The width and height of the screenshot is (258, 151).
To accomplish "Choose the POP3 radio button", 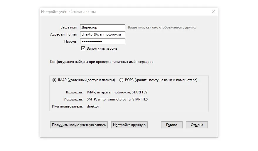I will coord(122,80).
